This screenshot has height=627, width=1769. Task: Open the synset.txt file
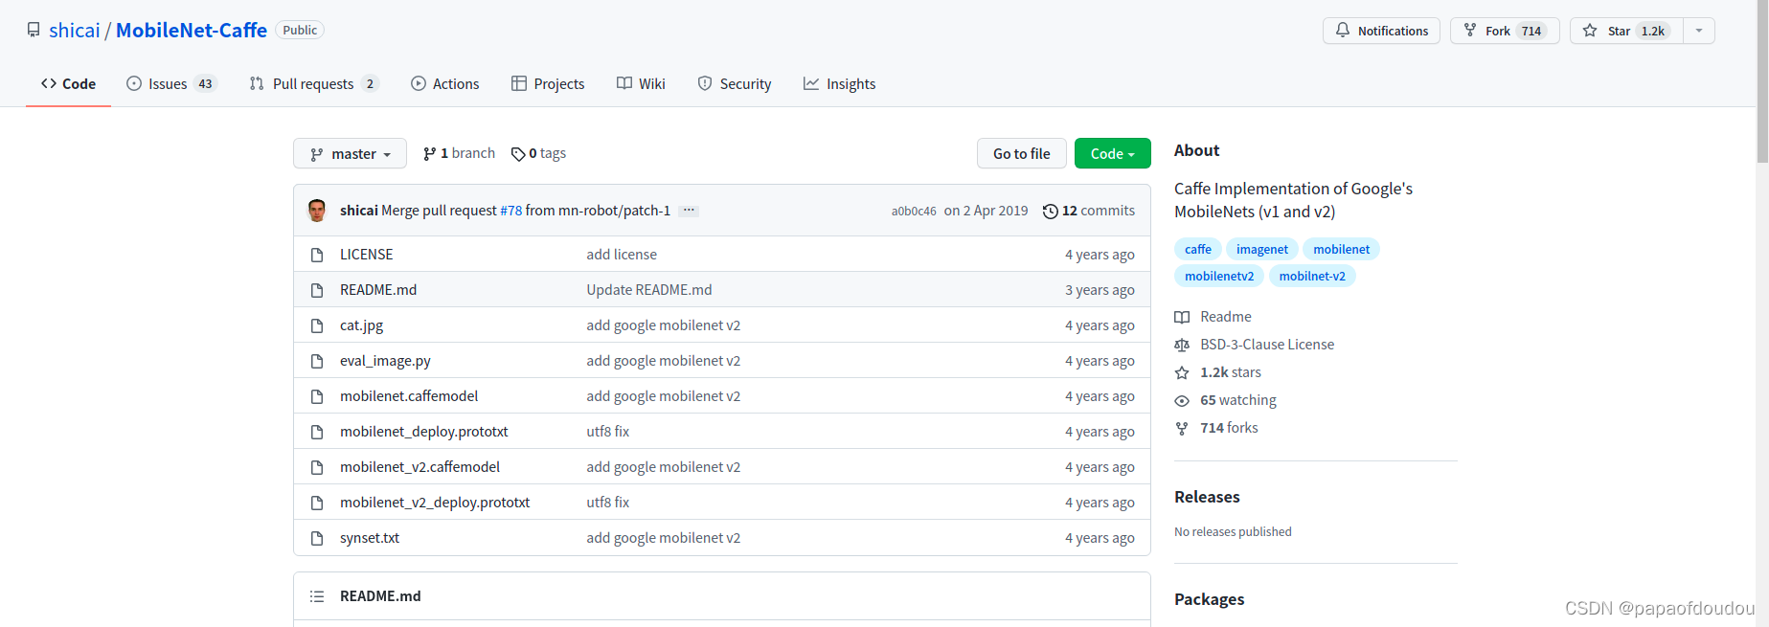[370, 538]
